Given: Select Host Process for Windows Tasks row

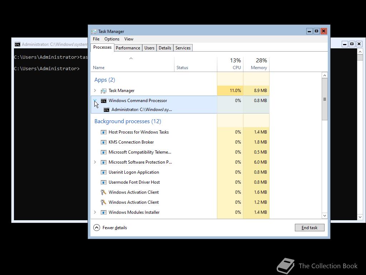Looking at the screenshot, I should (180, 132).
